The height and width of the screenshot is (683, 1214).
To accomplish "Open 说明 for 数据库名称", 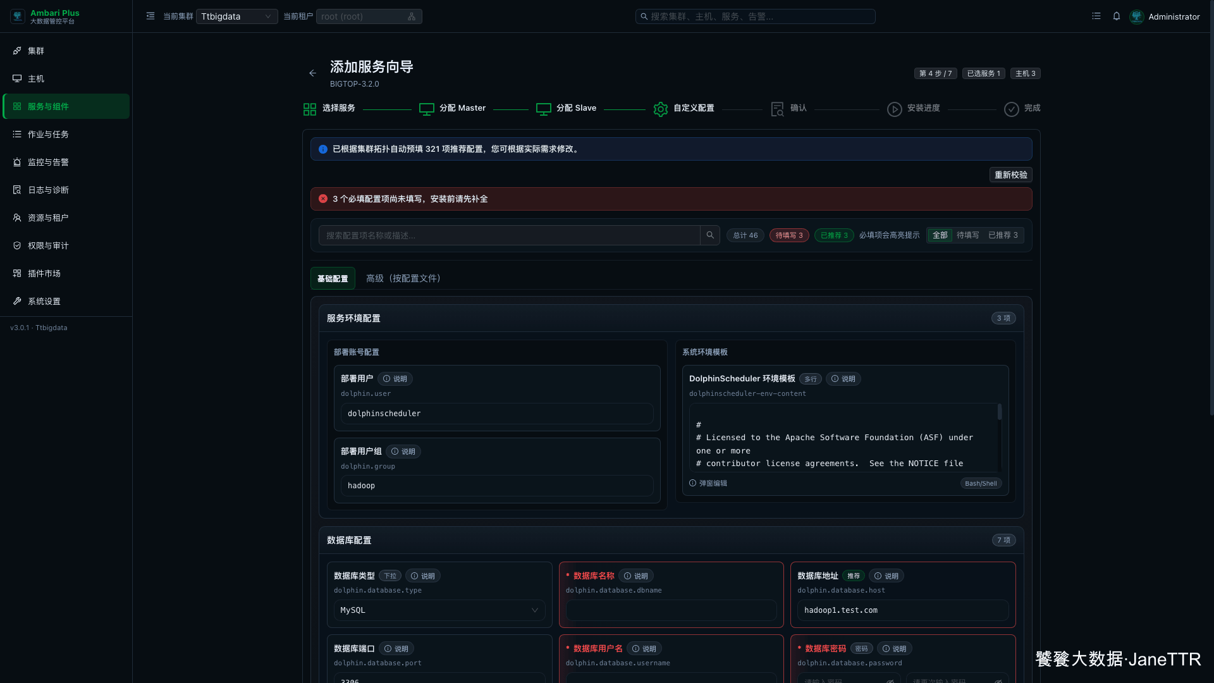I will coord(636,576).
